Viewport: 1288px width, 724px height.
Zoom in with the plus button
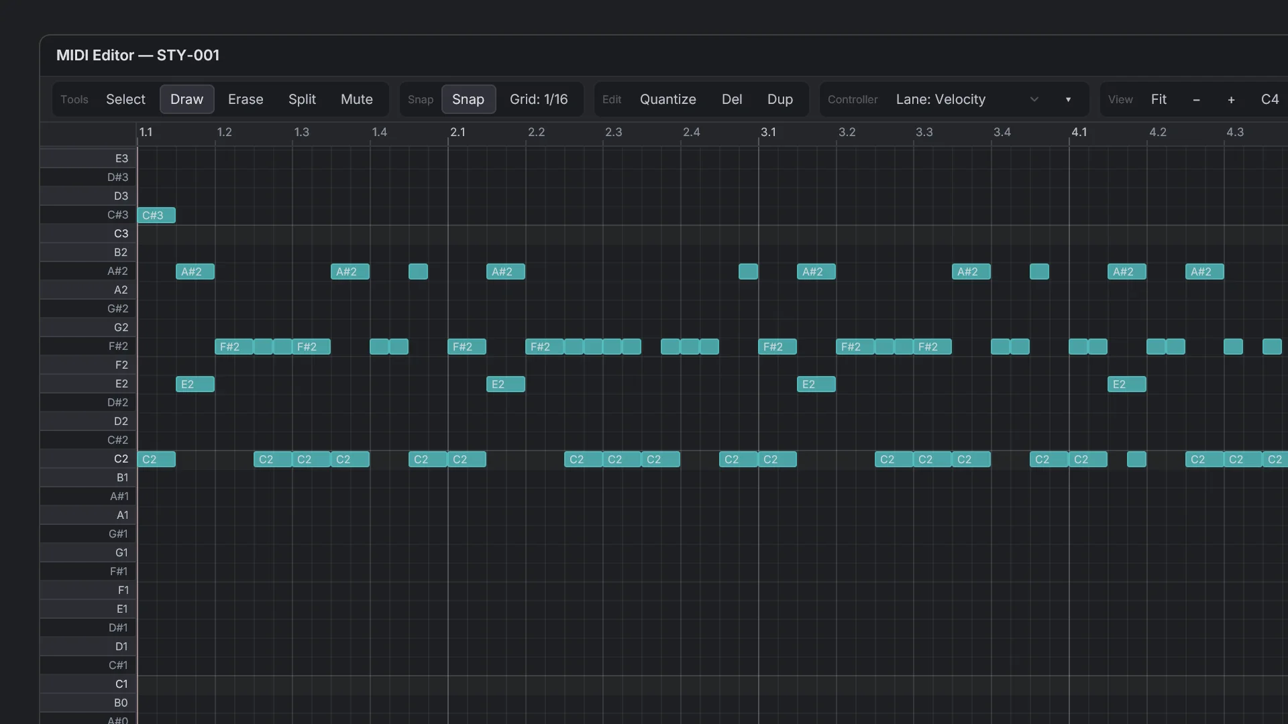pyautogui.click(x=1231, y=99)
